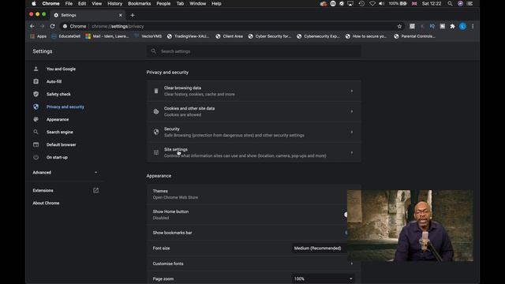
Task: Click the Default browser window icon
Action: [36, 144]
